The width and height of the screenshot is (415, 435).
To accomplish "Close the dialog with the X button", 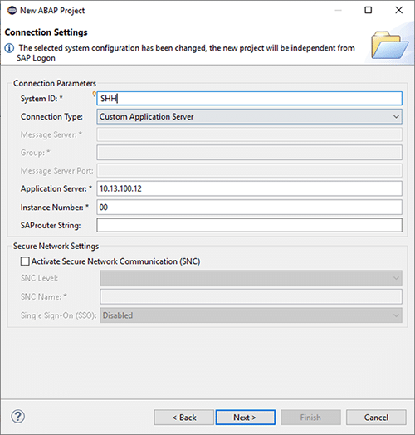I will click(399, 10).
